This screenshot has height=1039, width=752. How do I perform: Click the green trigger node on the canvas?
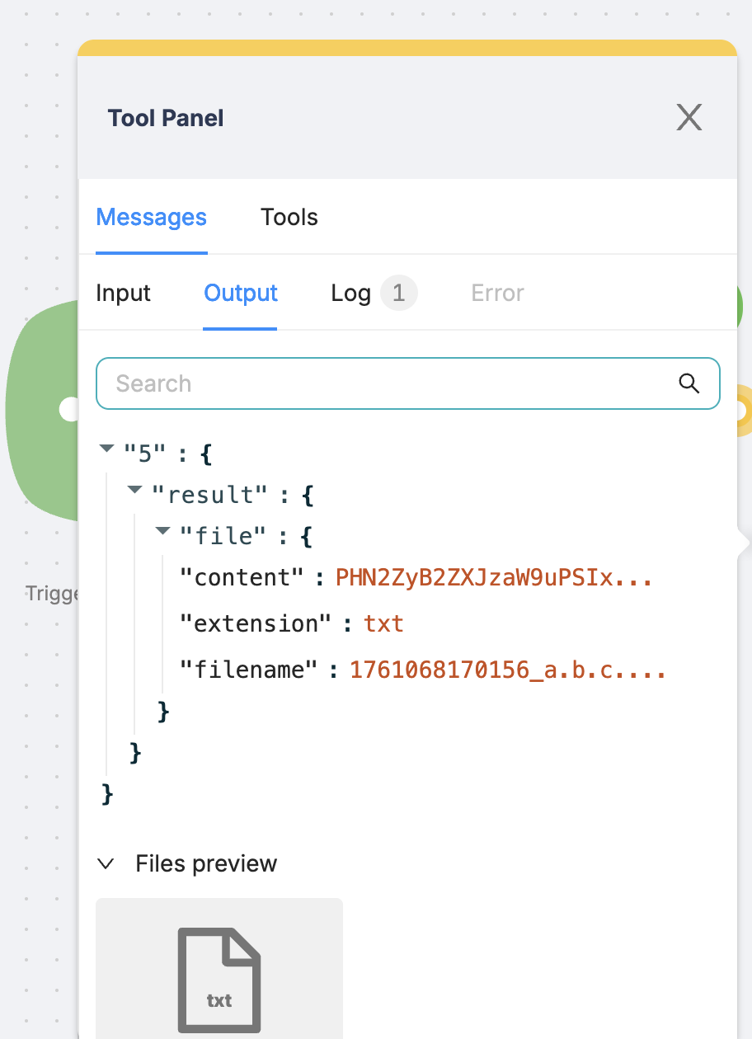(x=41, y=412)
